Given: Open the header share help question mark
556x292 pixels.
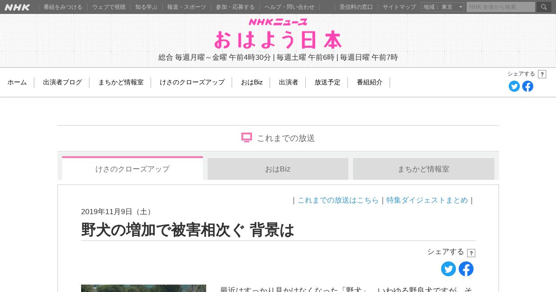Looking at the screenshot, I should pyautogui.click(x=542, y=74).
